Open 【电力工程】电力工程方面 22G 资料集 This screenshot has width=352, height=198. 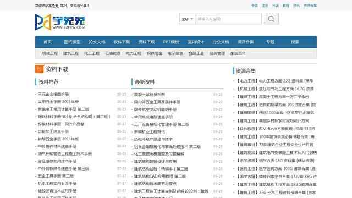pyautogui.click(x=275, y=81)
